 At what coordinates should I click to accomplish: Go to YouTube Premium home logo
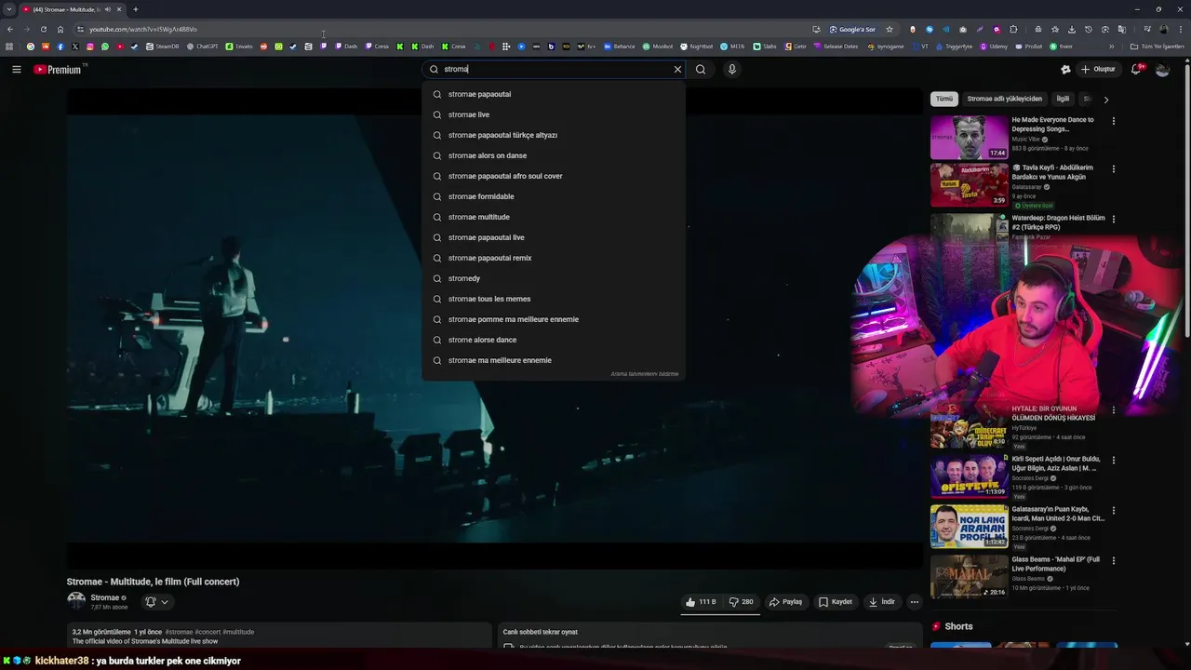60,69
